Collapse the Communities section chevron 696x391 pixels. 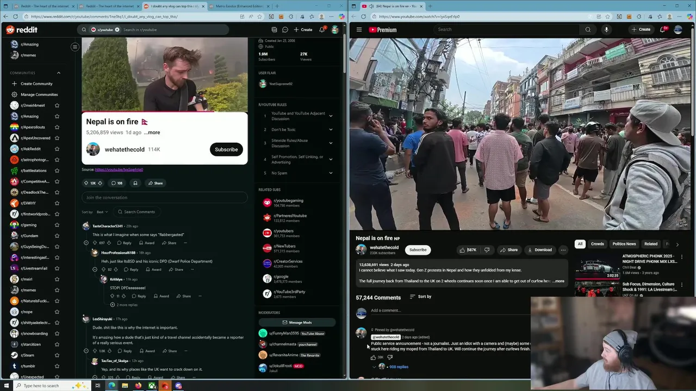pos(59,73)
